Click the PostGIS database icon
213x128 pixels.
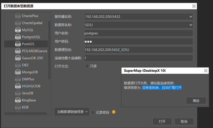coord(18,44)
